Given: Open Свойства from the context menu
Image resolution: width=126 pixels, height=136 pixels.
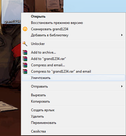Looking at the screenshot, I should coord(73,131).
